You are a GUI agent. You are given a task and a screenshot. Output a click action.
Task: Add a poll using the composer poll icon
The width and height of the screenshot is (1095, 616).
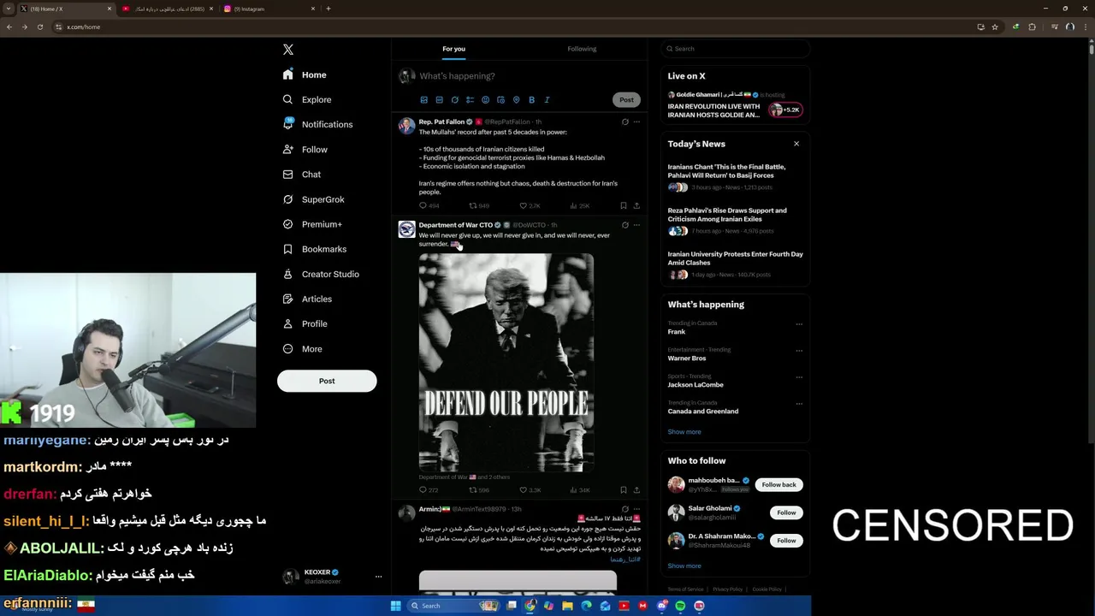(470, 100)
